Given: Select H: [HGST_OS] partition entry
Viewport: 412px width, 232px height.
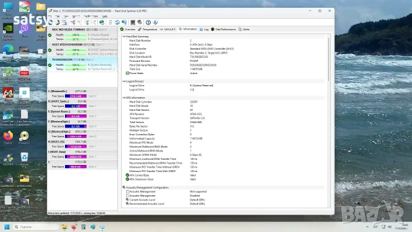Looking at the screenshot, I should pos(82,144).
